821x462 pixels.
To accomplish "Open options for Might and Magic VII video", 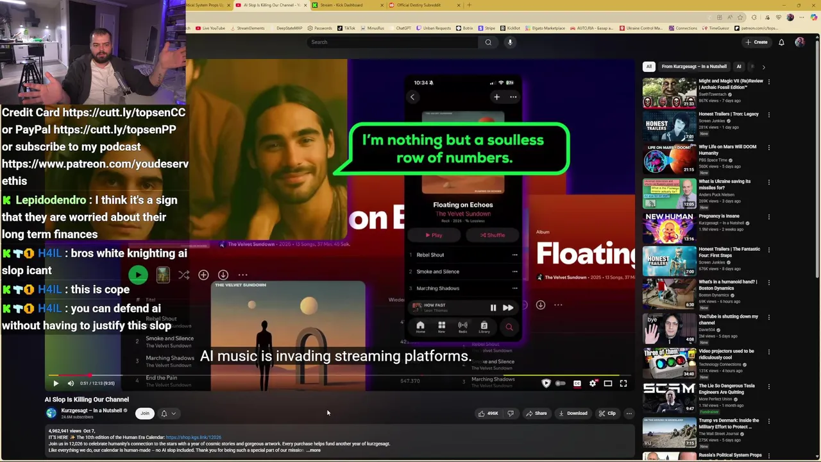I will [x=768, y=81].
